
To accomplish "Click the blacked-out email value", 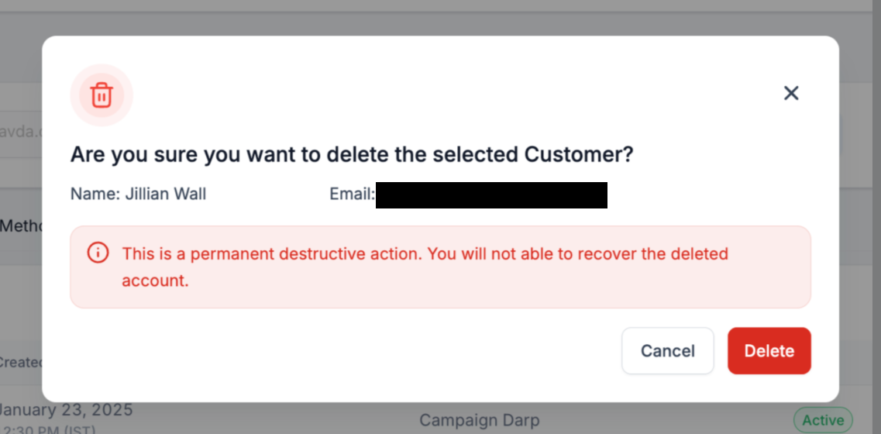I will pos(491,195).
